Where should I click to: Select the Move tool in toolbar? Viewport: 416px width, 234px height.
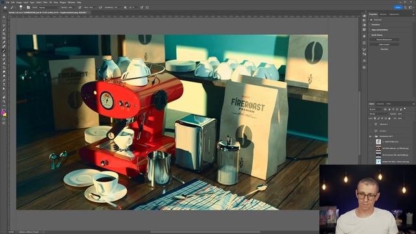coord(4,17)
